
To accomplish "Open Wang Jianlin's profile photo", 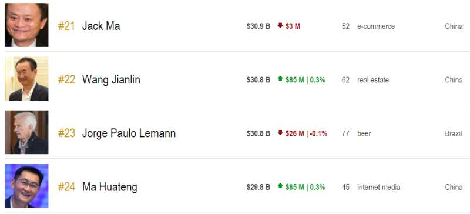I will coord(26,79).
